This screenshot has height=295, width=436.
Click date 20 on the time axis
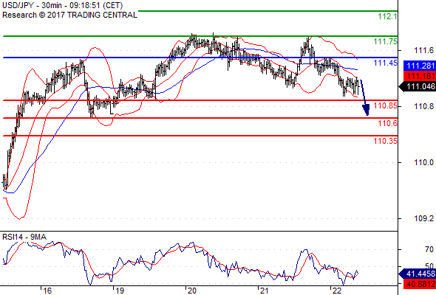[192, 291]
